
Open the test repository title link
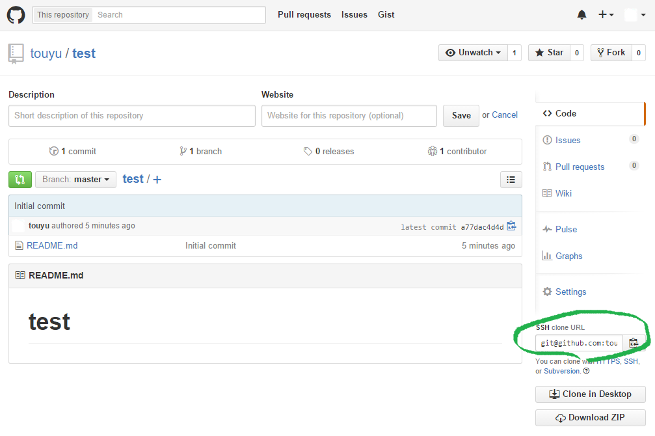coord(84,53)
